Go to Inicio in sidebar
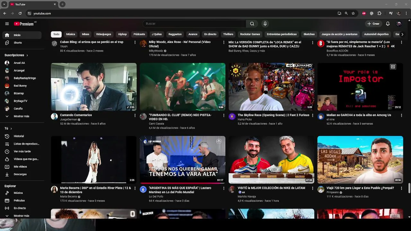 pyautogui.click(x=22, y=35)
